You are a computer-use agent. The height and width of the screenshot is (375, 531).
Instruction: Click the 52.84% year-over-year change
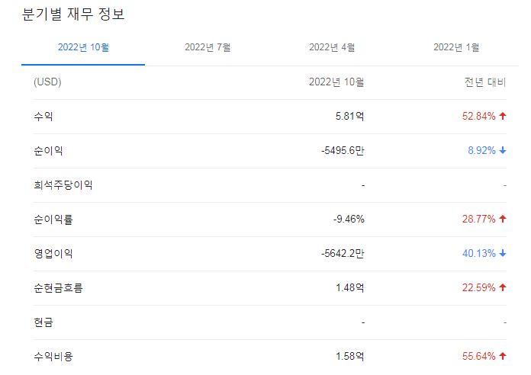click(x=479, y=117)
